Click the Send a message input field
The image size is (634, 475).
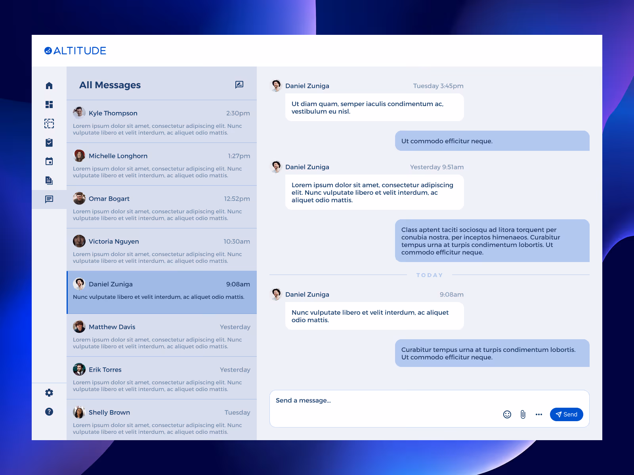tap(430, 408)
